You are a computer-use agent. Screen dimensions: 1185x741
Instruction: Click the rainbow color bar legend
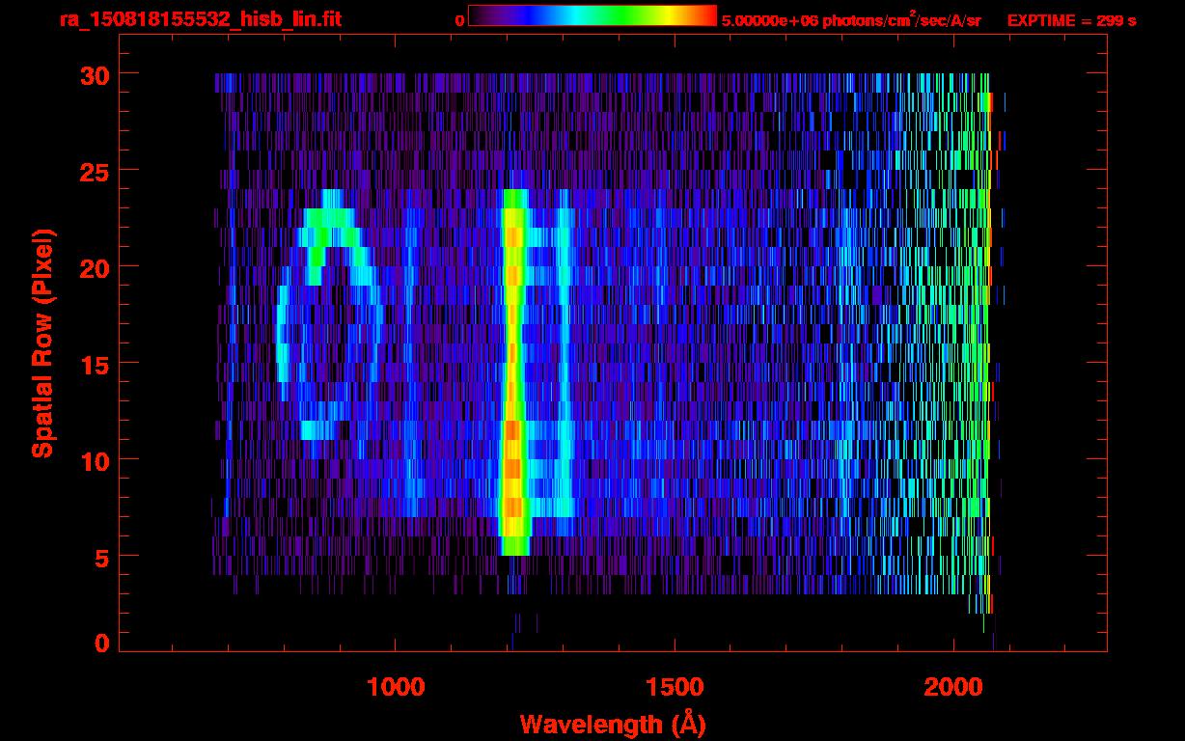click(592, 15)
